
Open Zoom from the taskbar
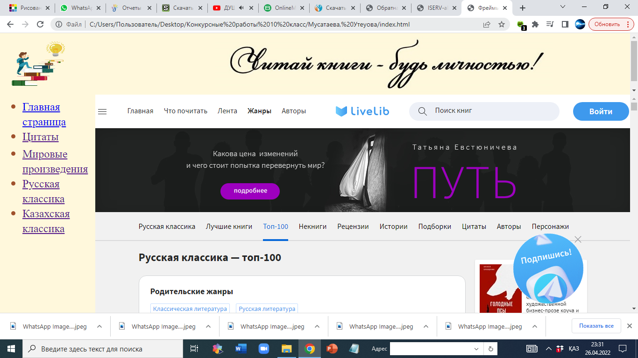[264, 348]
